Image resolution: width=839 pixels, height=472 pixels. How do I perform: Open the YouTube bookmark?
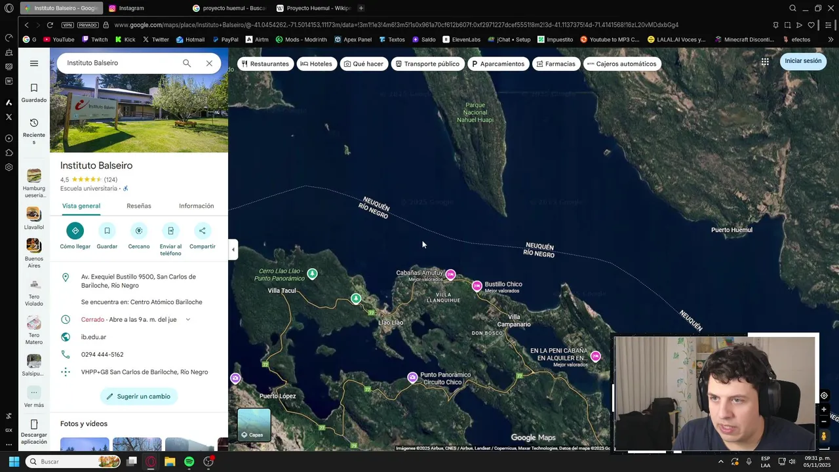click(59, 39)
